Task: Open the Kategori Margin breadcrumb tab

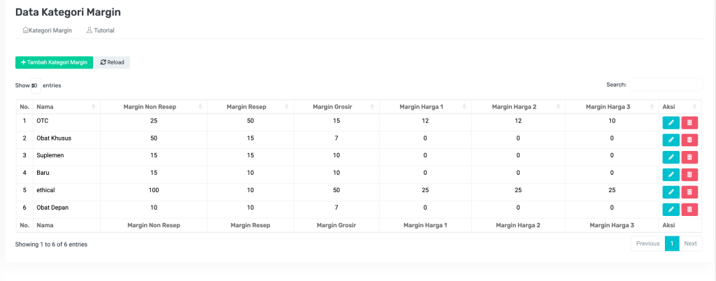Action: [48, 31]
